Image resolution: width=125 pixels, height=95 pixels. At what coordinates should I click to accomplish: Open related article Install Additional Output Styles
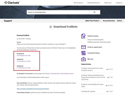coord(92,86)
